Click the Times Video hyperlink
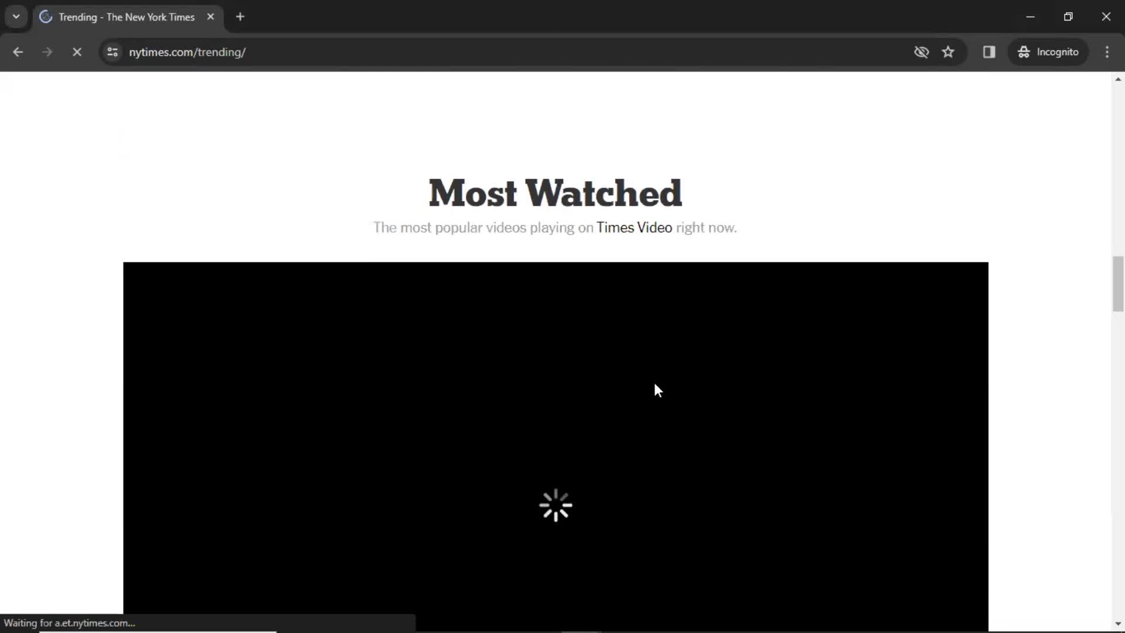The height and width of the screenshot is (633, 1125). pyautogui.click(x=633, y=227)
